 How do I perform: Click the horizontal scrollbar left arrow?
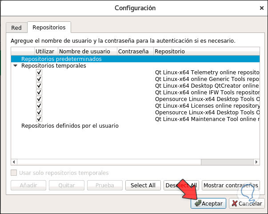tap(13, 162)
